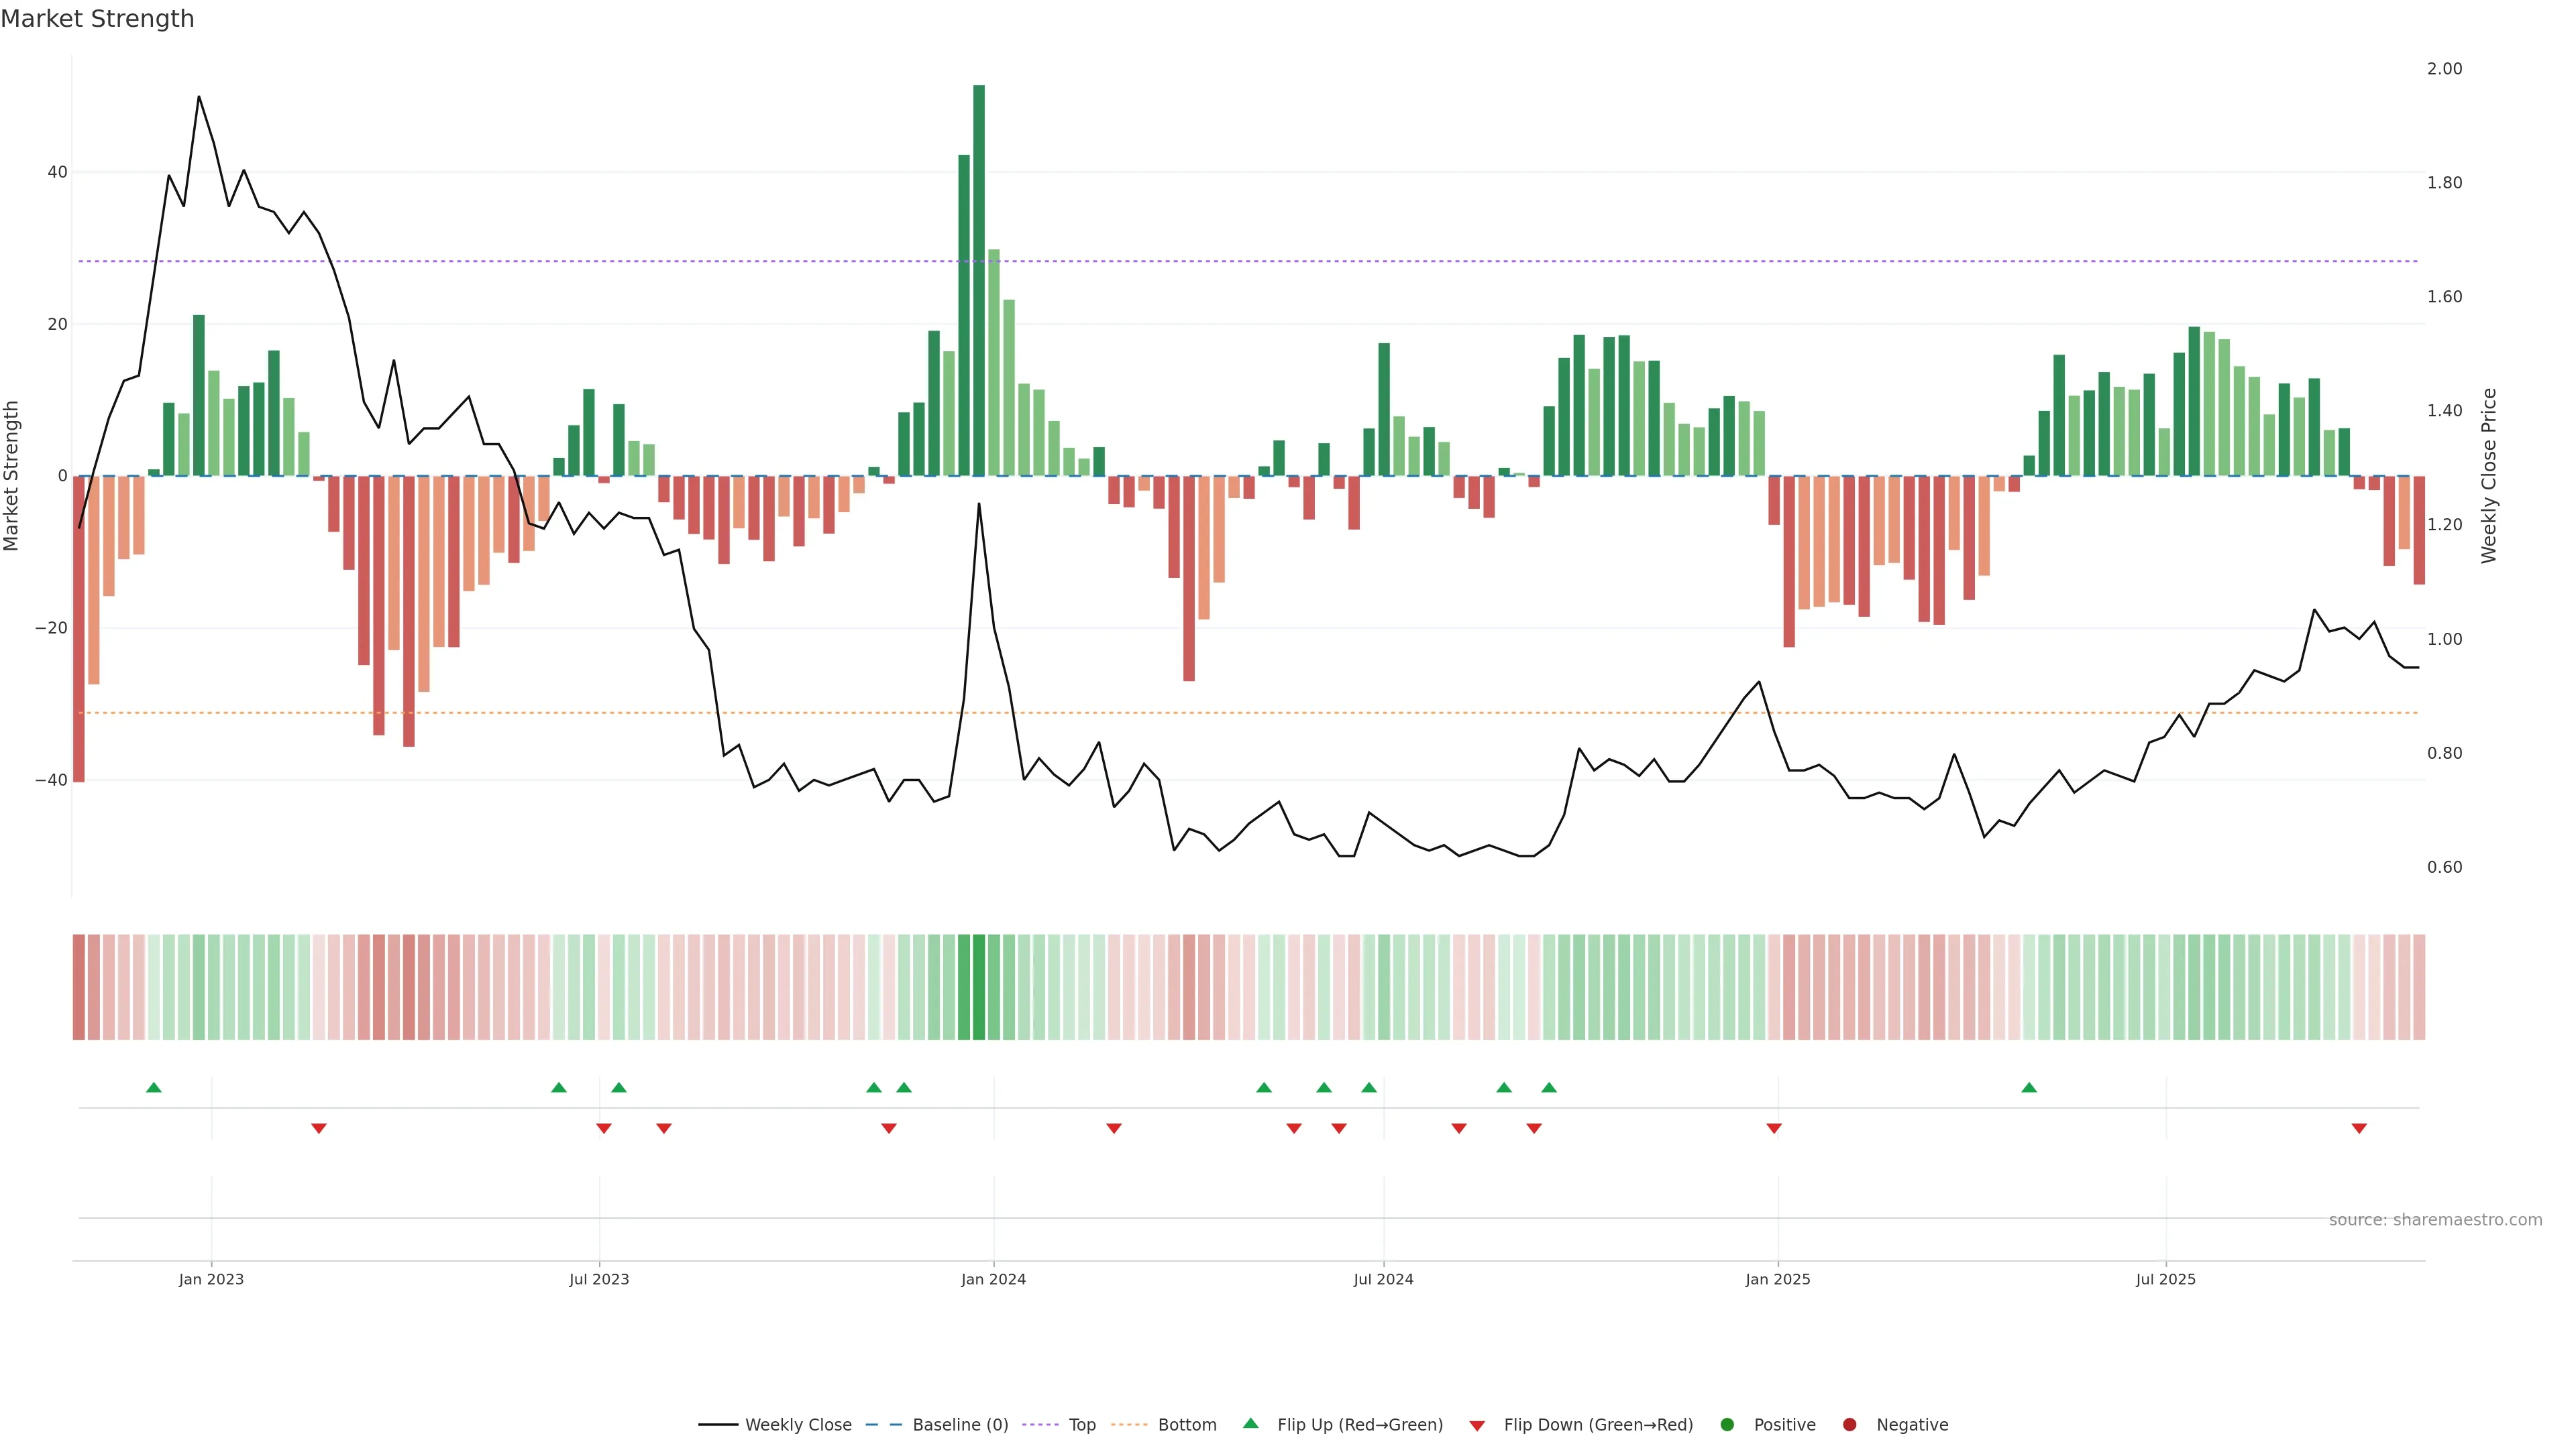Click the Market Strength chart title
The height and width of the screenshot is (1448, 2576).
tap(97, 19)
